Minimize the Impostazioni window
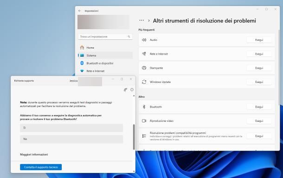Viewport: 283px width, 178px height. click(258, 9)
